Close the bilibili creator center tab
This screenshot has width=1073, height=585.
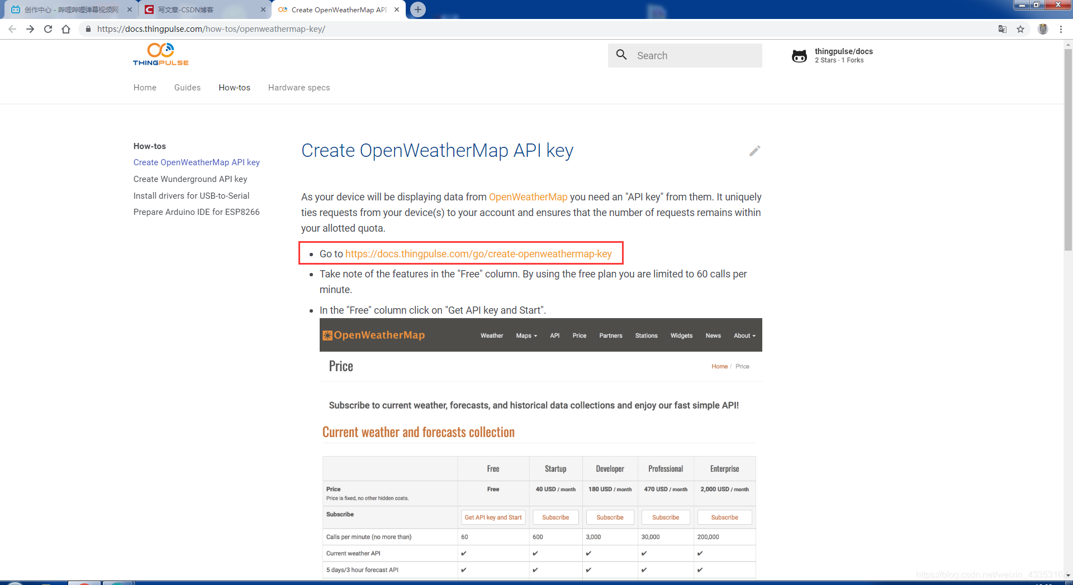coord(130,9)
